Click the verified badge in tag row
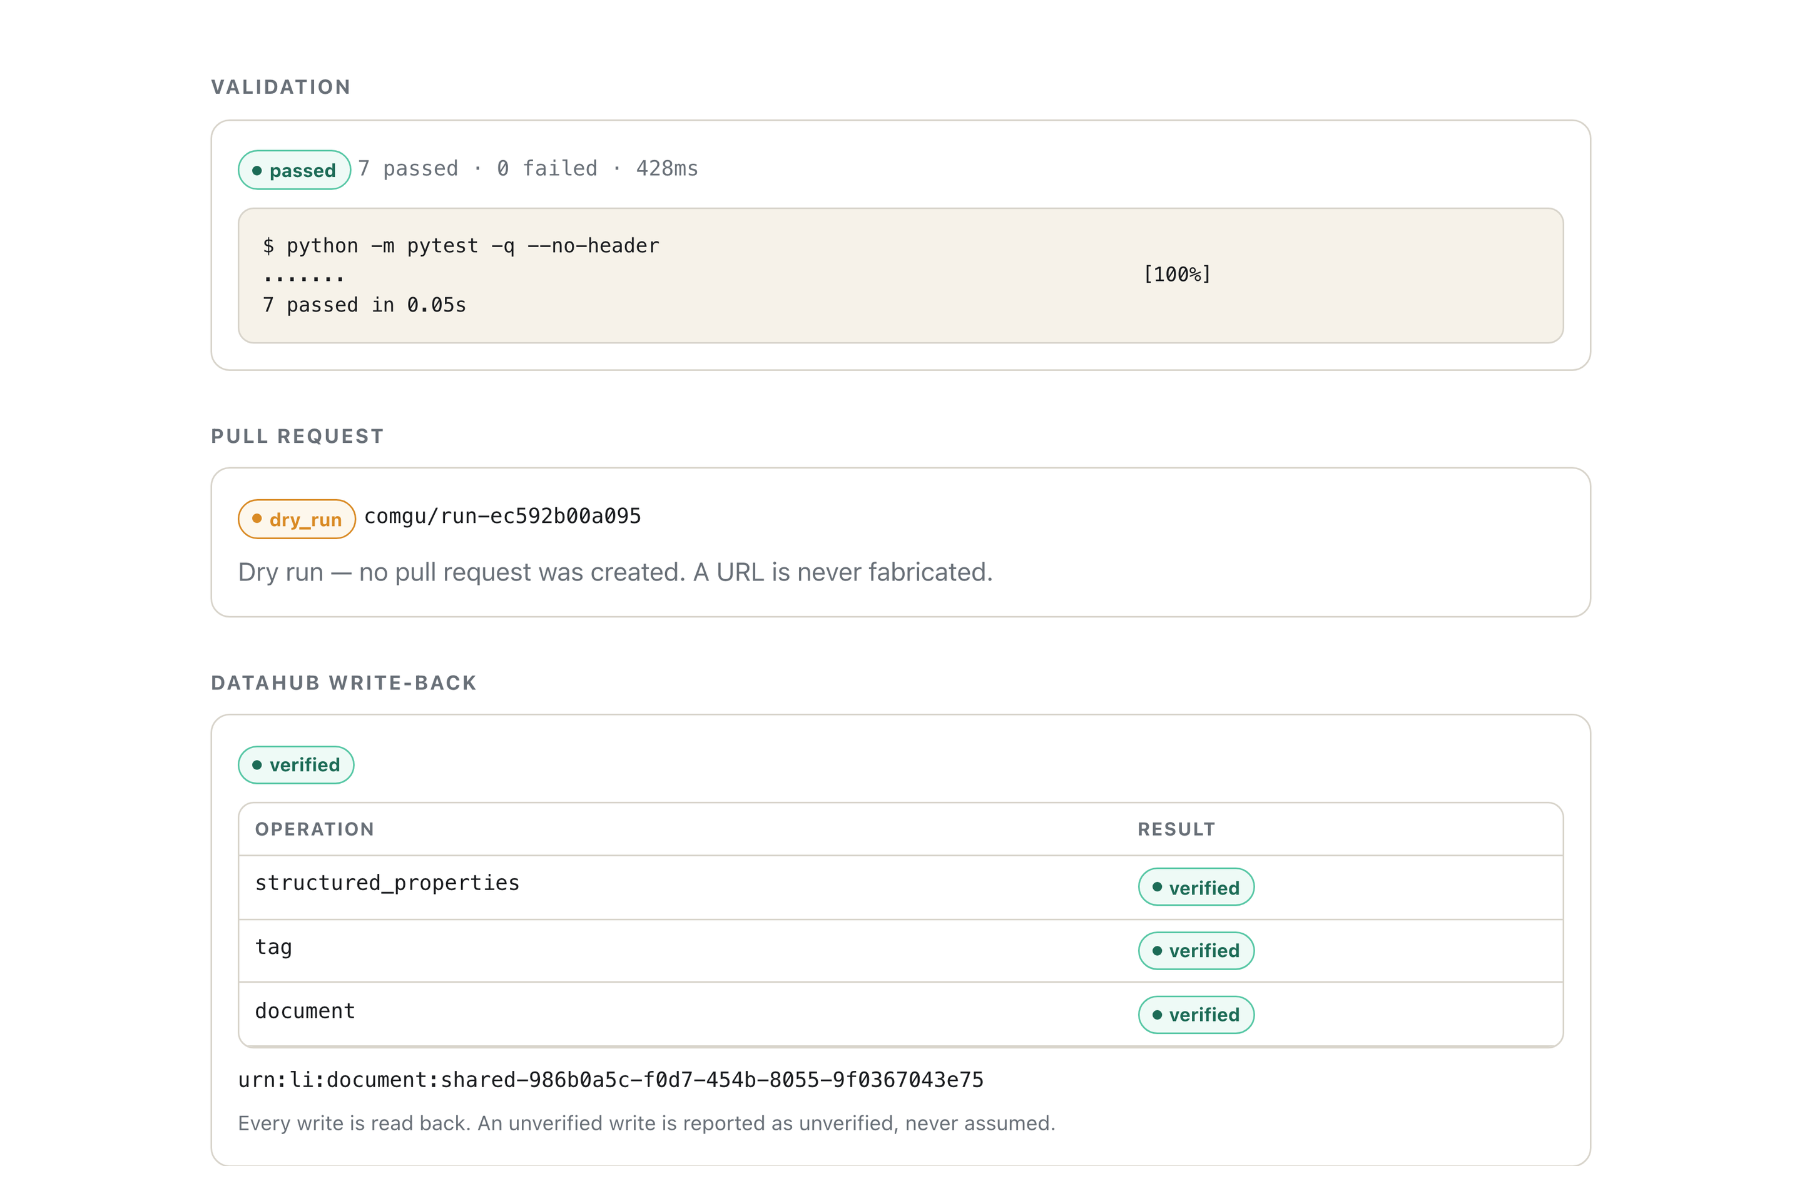The height and width of the screenshot is (1201, 1802). click(x=1196, y=951)
